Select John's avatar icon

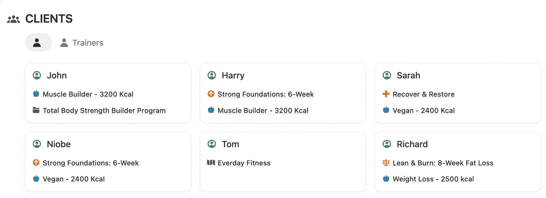tap(37, 75)
